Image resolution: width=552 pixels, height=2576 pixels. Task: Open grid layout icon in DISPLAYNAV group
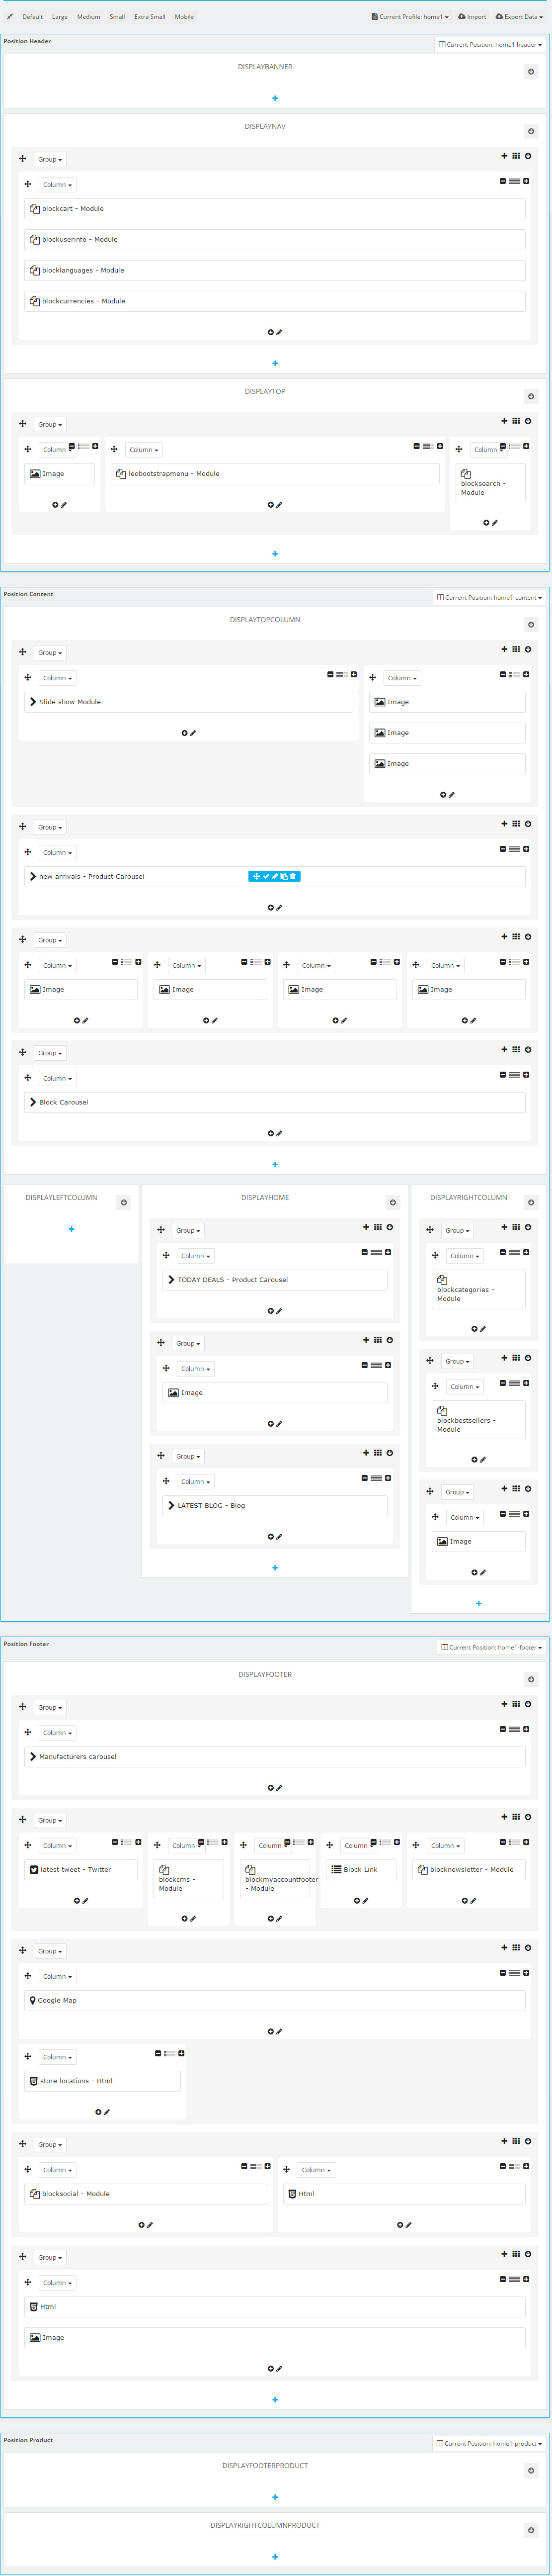(x=516, y=155)
